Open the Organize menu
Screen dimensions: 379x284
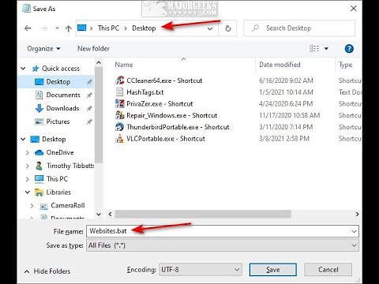coord(43,49)
